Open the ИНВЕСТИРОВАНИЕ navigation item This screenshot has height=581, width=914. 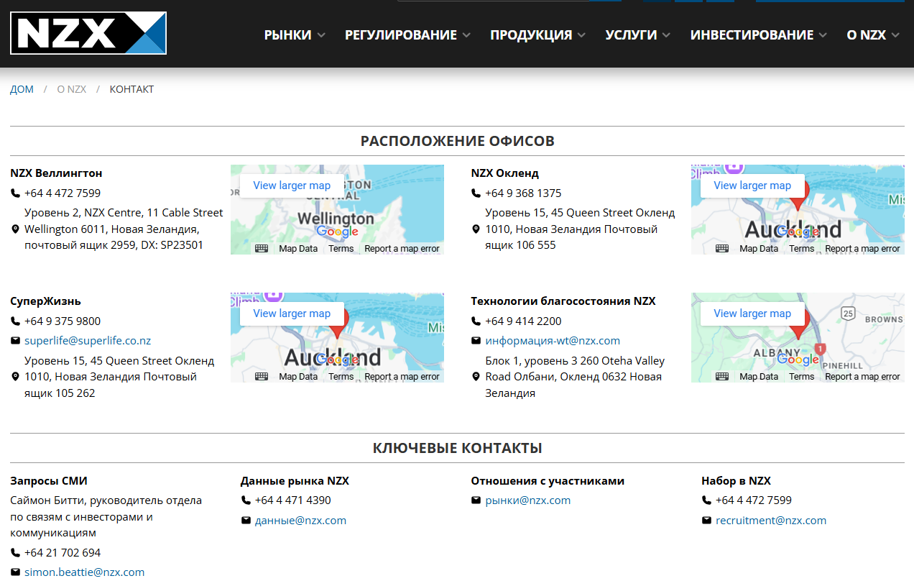tap(752, 35)
